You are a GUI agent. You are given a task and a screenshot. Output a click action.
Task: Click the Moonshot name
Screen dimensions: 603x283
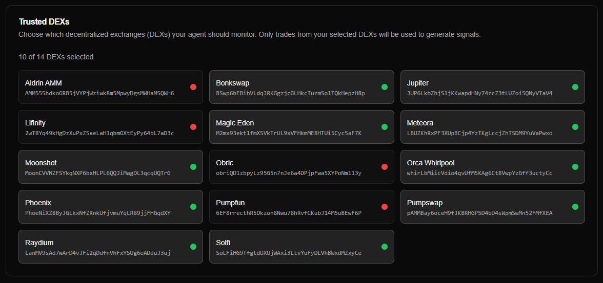41,163
